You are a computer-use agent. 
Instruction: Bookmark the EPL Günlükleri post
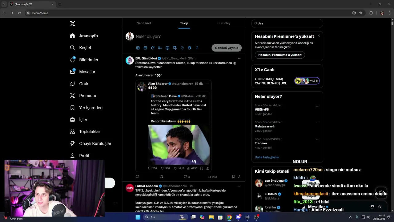coord(234,177)
